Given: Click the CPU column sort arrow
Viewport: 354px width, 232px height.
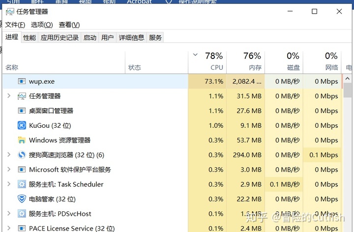Looking at the screenshot, I should 195,55.
